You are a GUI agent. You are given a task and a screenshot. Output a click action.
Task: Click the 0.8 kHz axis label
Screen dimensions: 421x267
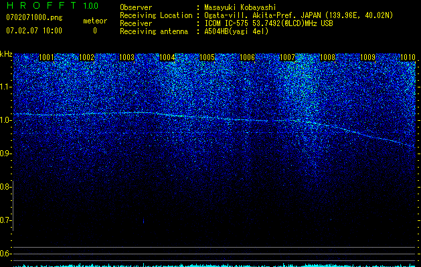(x=5, y=187)
